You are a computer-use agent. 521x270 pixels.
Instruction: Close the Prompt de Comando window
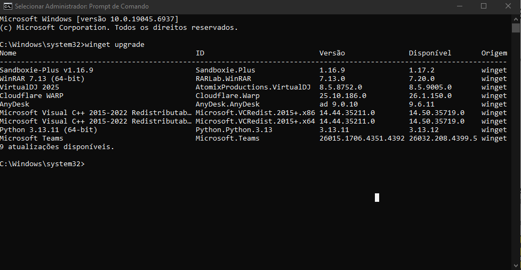pos(508,6)
